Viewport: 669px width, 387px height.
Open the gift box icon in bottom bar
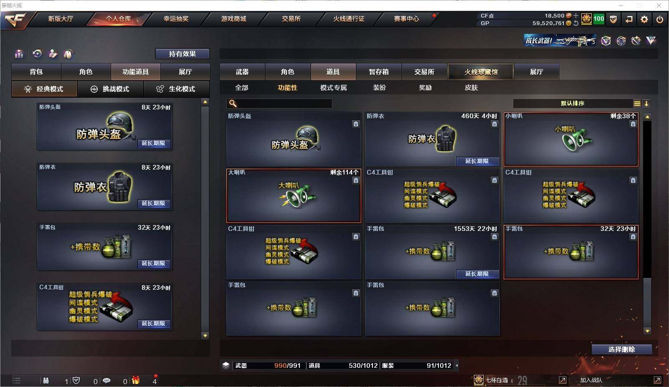point(136,380)
